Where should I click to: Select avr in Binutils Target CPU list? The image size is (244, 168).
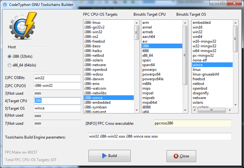click(162, 41)
